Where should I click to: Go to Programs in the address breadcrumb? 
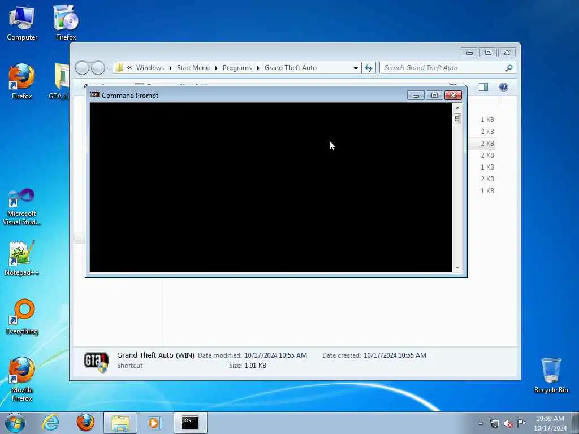click(237, 68)
